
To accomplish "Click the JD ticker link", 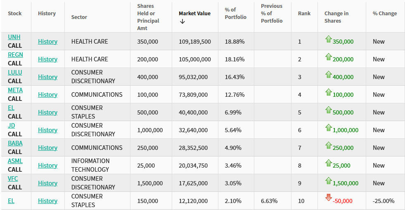I will coord(12,126).
